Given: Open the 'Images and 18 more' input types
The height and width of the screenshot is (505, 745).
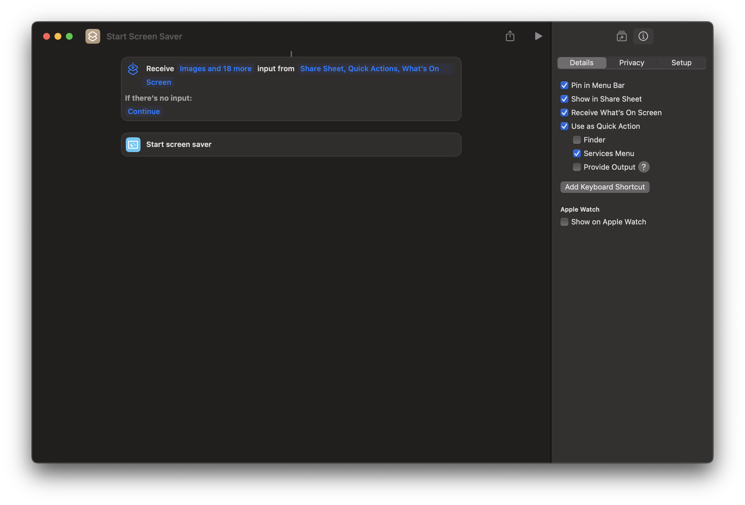Looking at the screenshot, I should [215, 69].
